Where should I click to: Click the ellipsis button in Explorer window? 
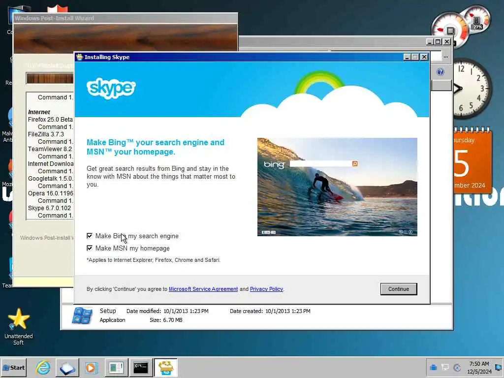coord(446,57)
